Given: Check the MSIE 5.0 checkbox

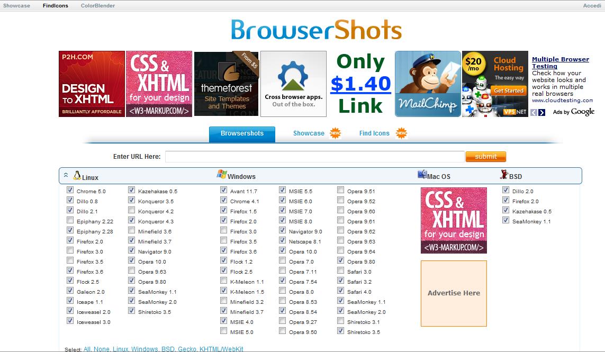Looking at the screenshot, I should pyautogui.click(x=223, y=331).
